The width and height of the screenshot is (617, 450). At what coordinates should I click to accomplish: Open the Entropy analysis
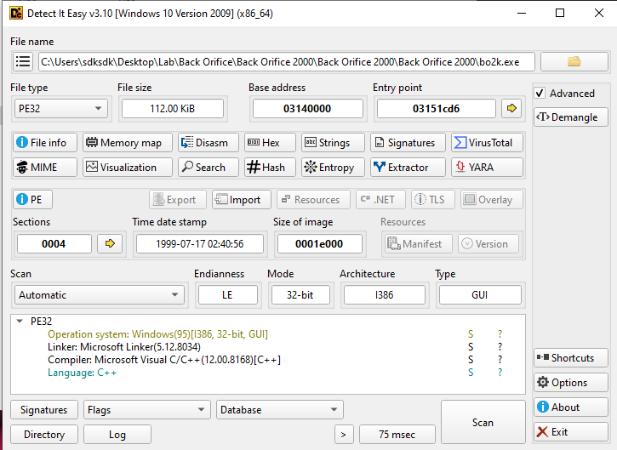(x=333, y=168)
